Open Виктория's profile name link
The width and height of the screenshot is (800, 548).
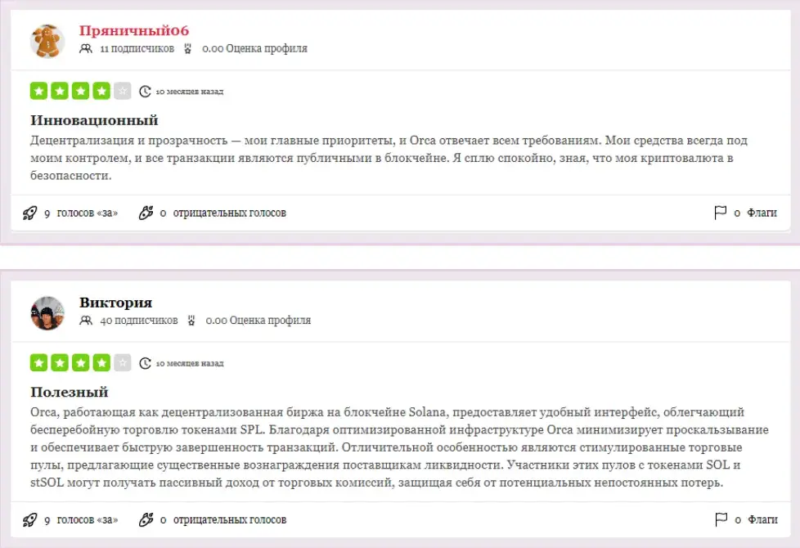click(116, 303)
